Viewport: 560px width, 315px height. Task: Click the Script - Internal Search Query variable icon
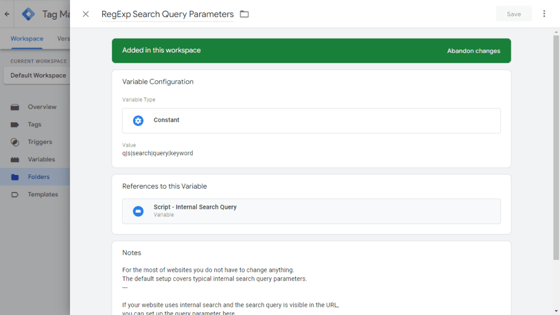point(138,211)
